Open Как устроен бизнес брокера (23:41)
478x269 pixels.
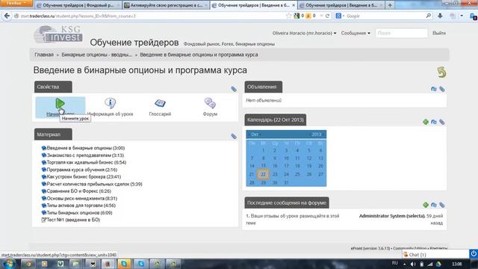[x=84, y=176]
